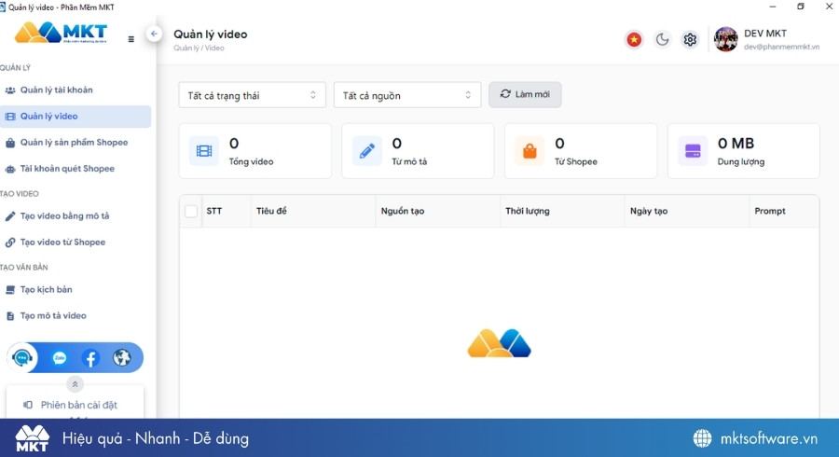Click the people icon beside Quản lý tài khoản
Image resolution: width=839 pixels, height=457 pixels.
(x=10, y=90)
